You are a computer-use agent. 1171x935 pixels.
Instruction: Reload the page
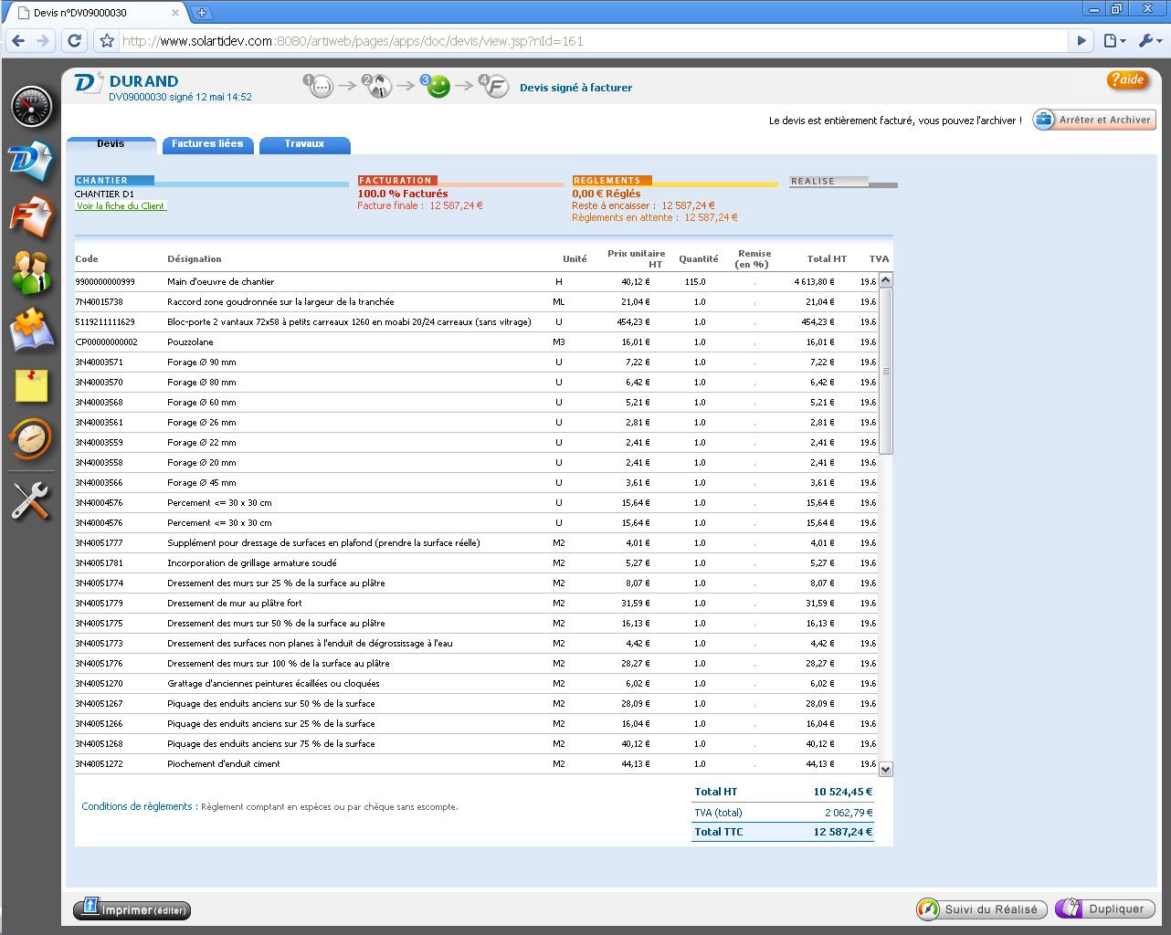coord(75,40)
